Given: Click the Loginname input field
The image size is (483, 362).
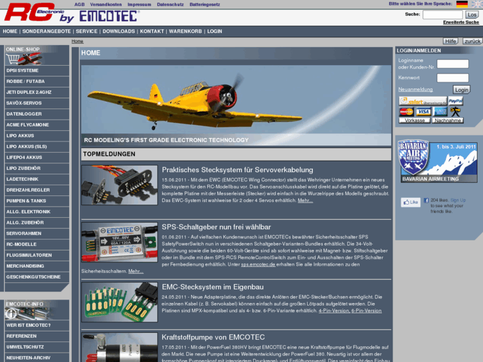Looking at the screenshot, I should 452,64.
